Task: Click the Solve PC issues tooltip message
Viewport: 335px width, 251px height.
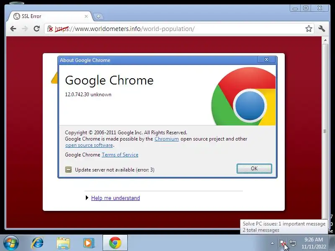Action: [284, 227]
